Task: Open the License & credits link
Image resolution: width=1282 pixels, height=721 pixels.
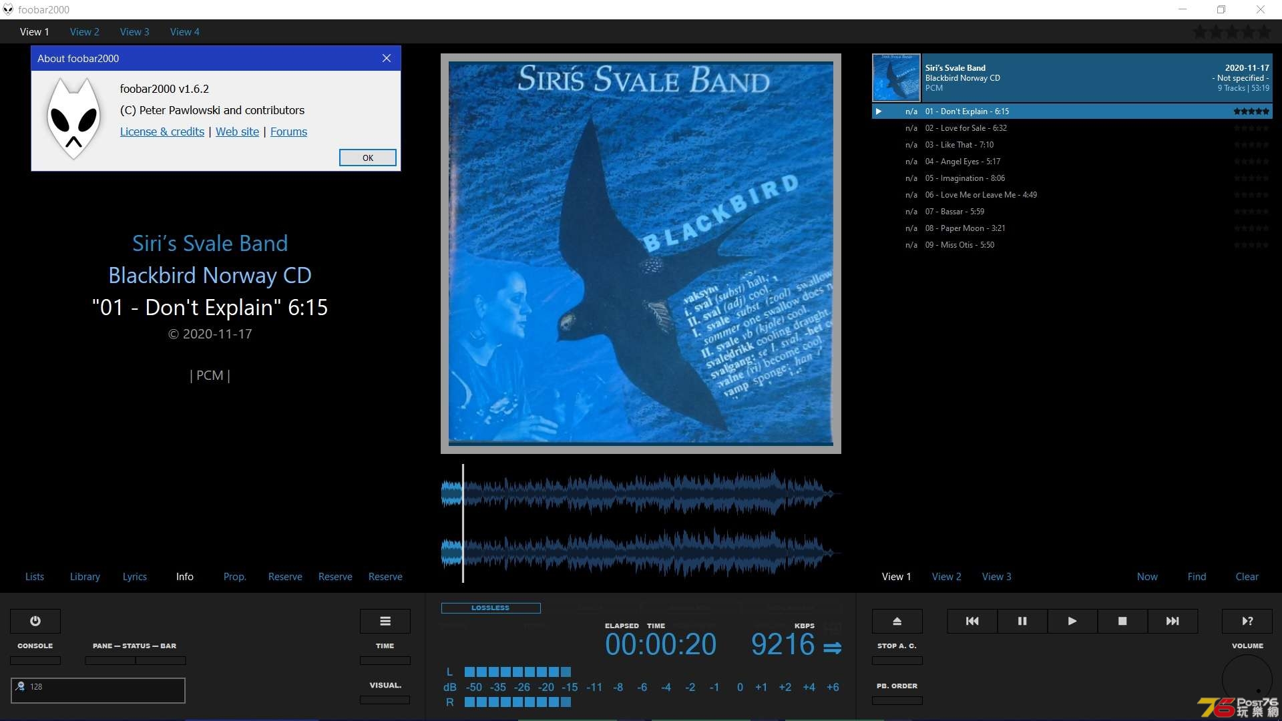Action: pos(162,132)
